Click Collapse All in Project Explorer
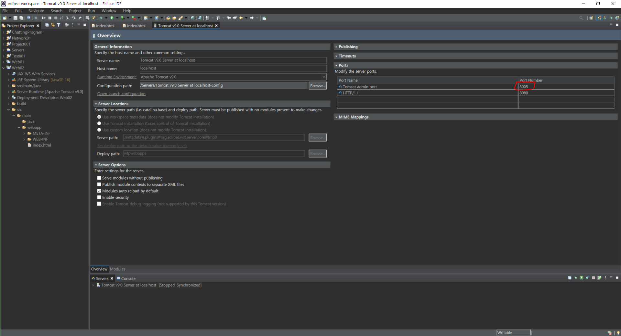Image resolution: width=621 pixels, height=336 pixels. [x=47, y=25]
